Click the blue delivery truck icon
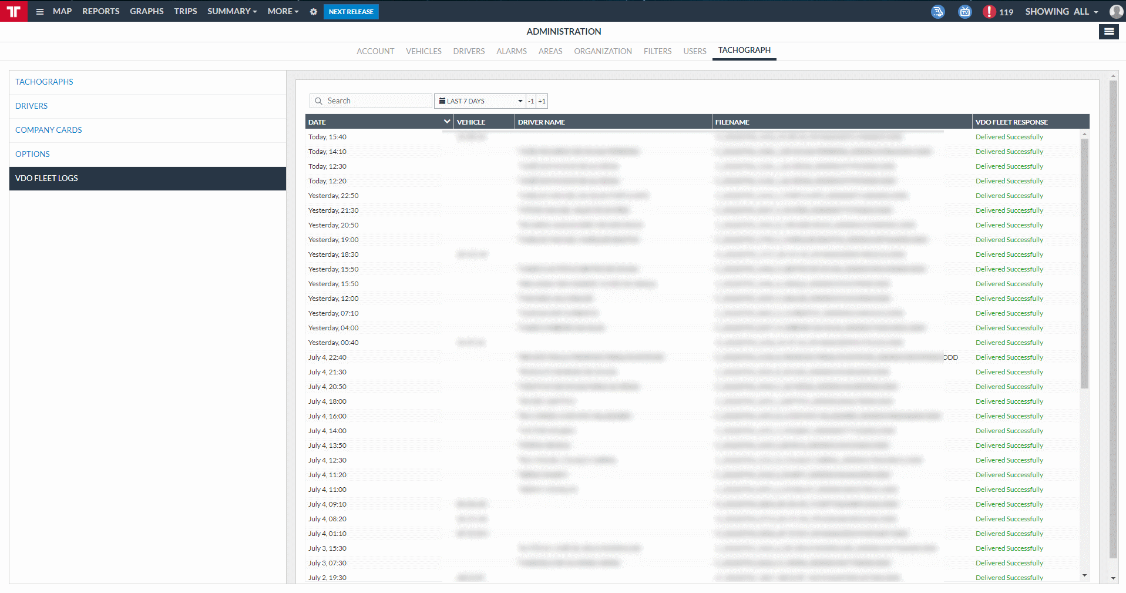The image size is (1126, 593). click(938, 12)
